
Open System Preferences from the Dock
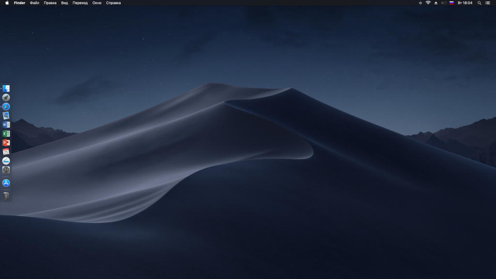pos(6,170)
